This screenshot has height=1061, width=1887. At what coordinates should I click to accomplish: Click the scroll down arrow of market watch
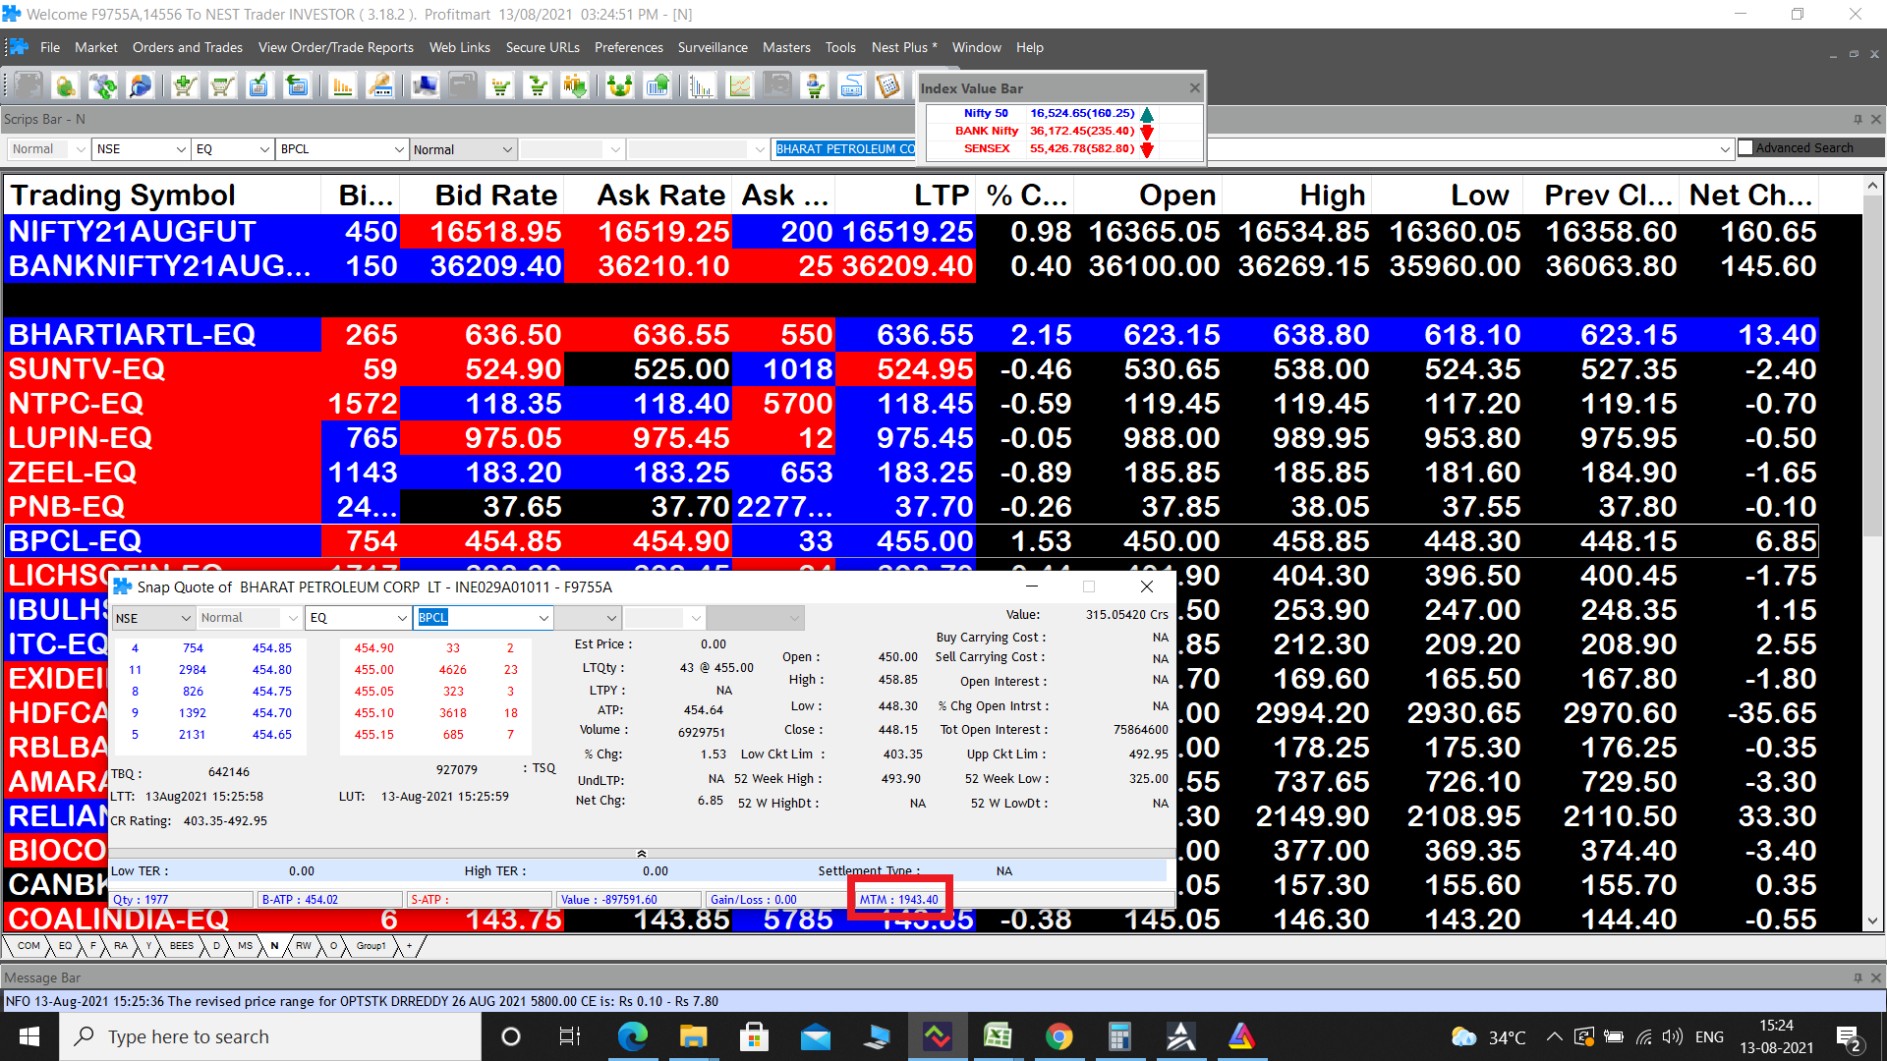1873,921
